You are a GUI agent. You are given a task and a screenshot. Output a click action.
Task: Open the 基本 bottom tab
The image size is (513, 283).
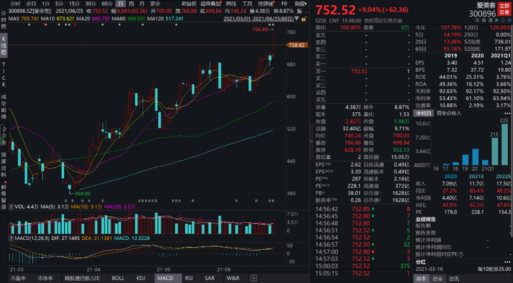[x=421, y=278]
